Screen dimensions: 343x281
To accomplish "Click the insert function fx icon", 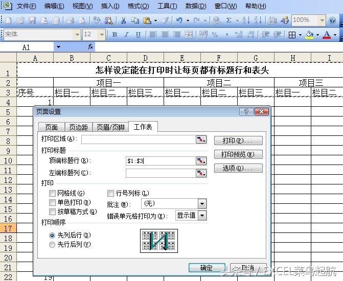I will pyautogui.click(x=90, y=46).
